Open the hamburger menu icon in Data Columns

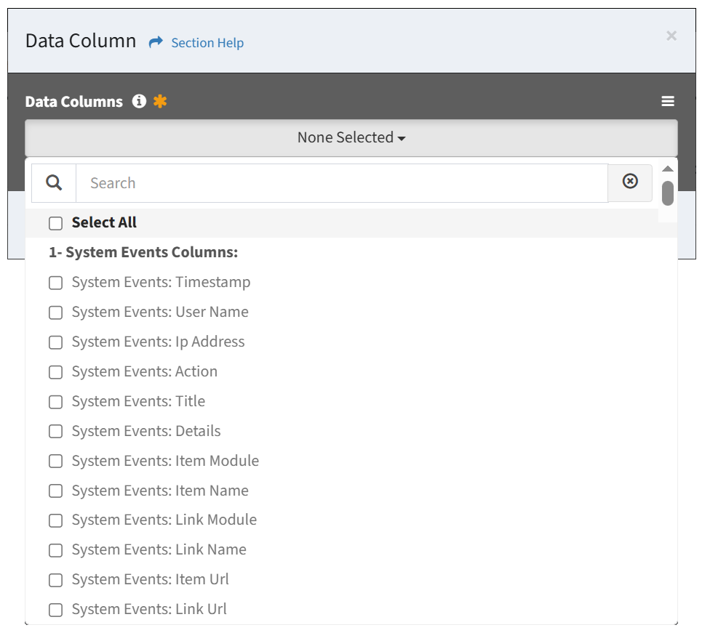(x=668, y=102)
